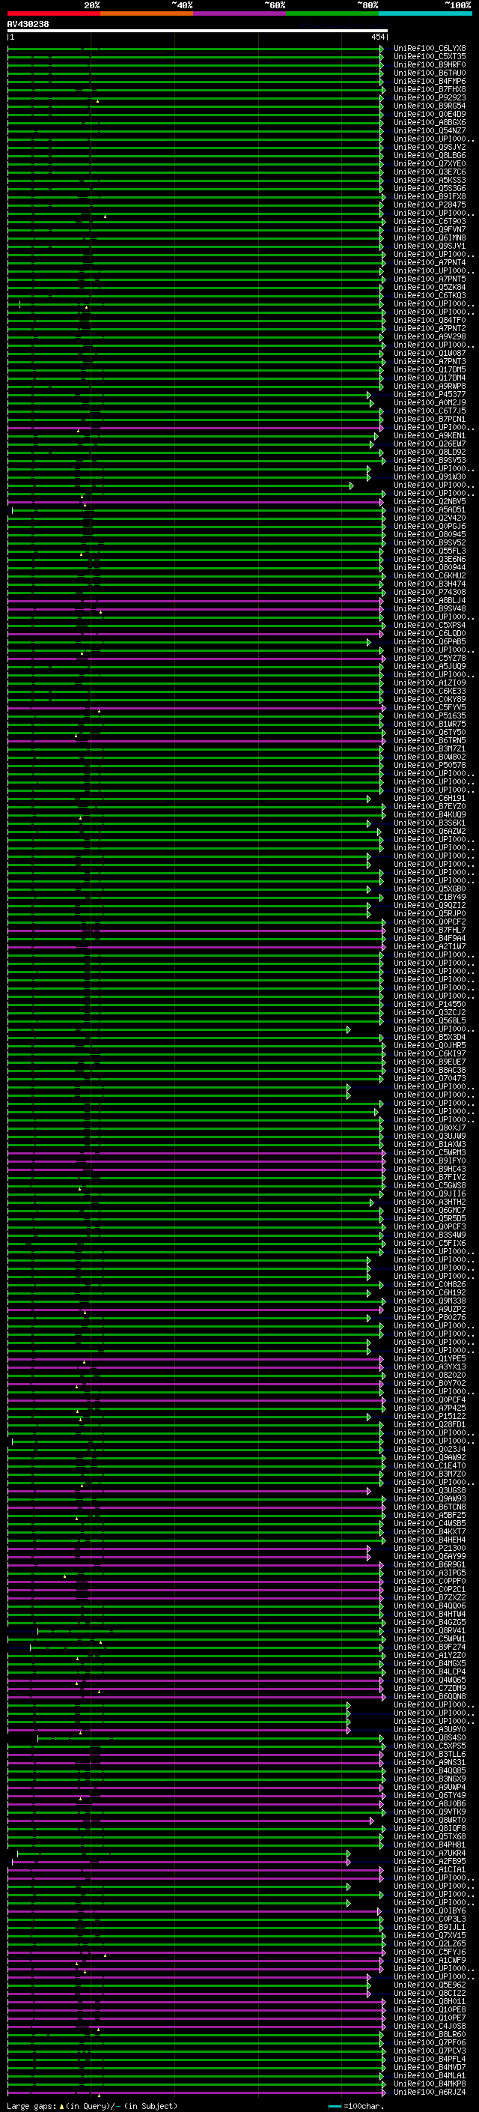Viewport: 479px width, 2112px height.
Task: Click the arrowhead ending the A9KEN1 alignment
Action: [x=376, y=436]
